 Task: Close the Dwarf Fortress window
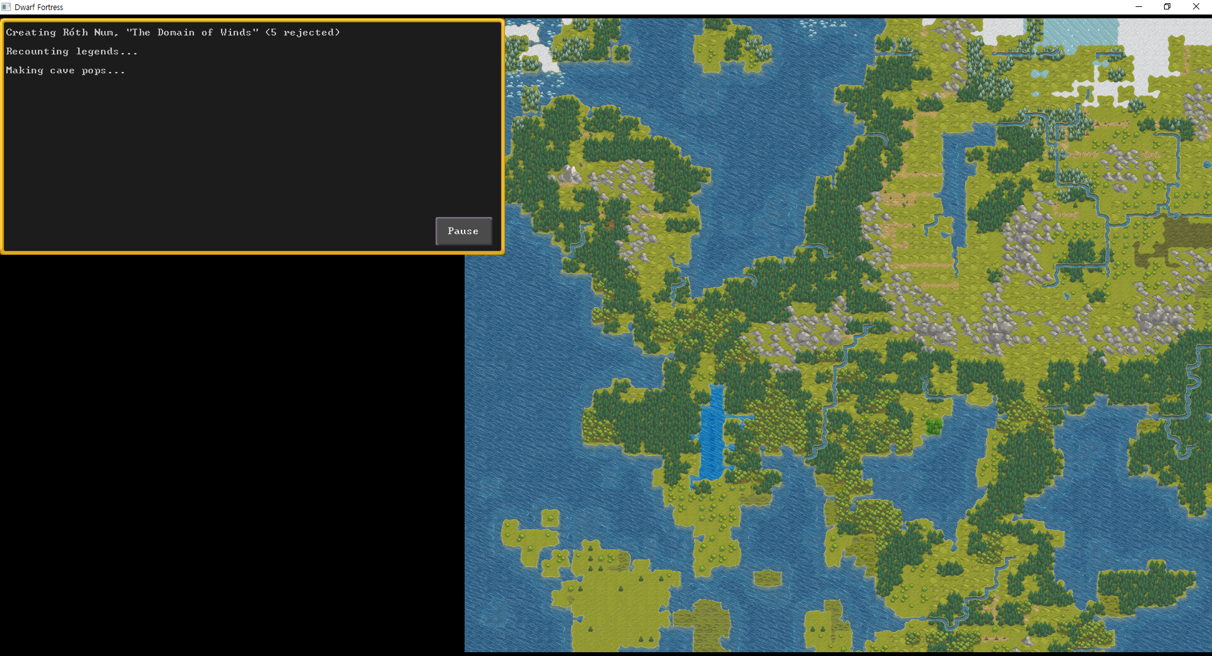(x=1196, y=7)
